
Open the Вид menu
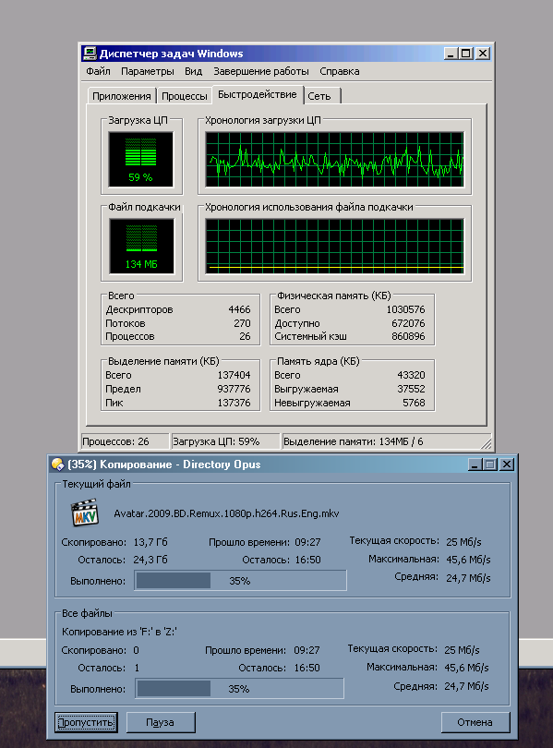tap(194, 71)
